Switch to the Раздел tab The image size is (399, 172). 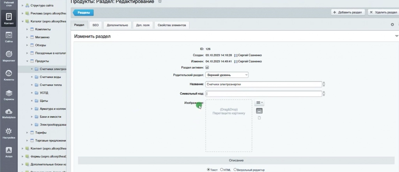[79, 25]
